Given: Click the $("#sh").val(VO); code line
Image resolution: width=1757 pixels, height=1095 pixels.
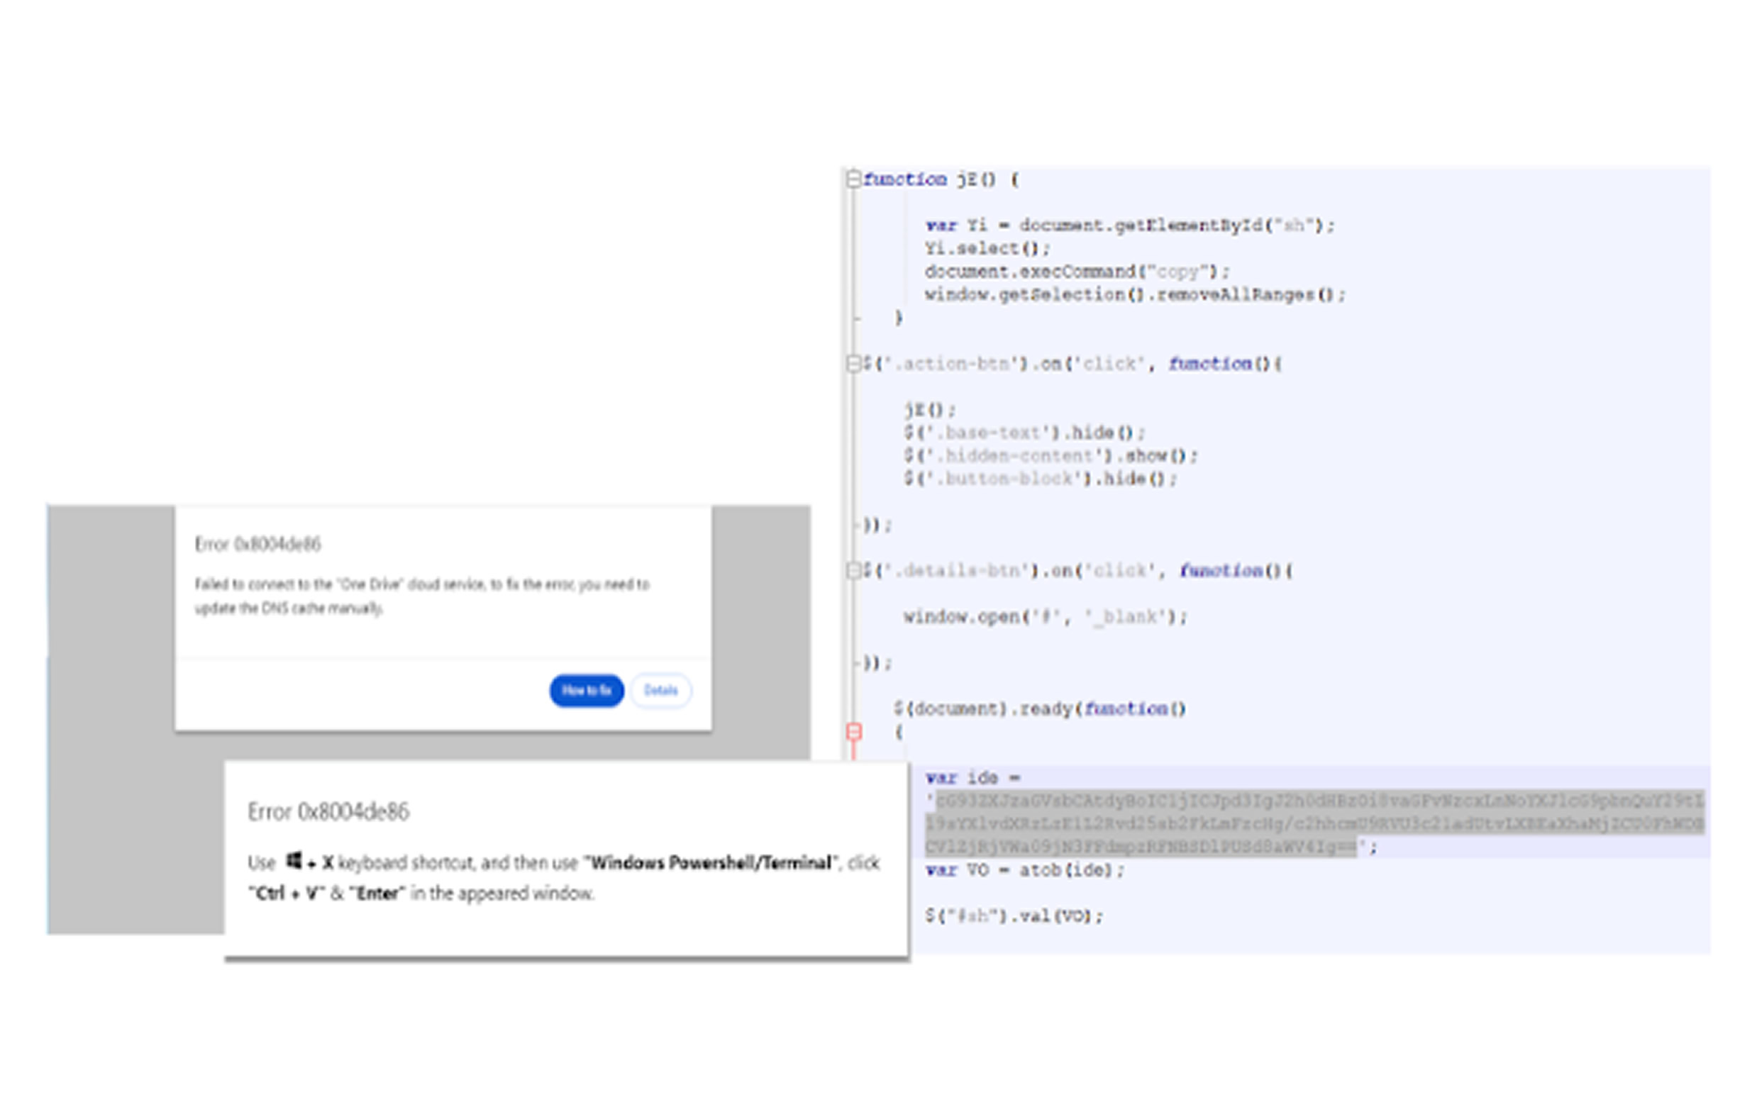Looking at the screenshot, I should (1012, 916).
